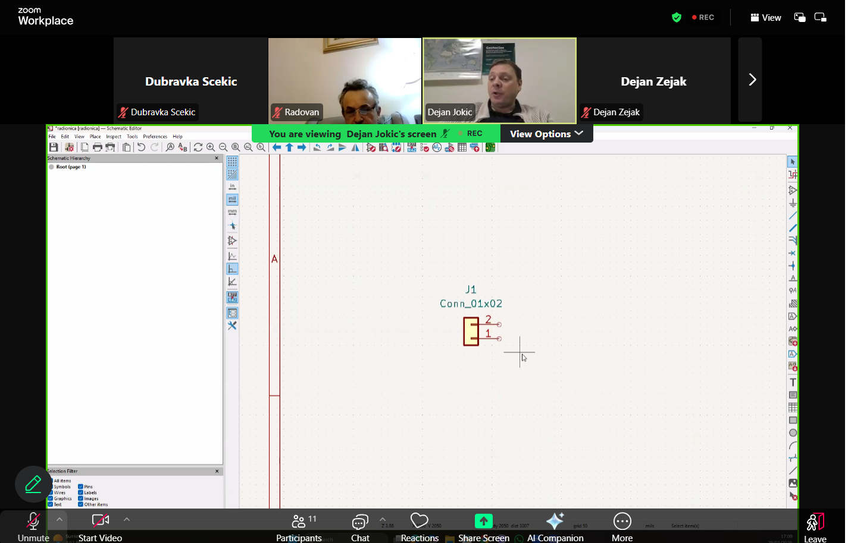This screenshot has width=848, height=543.
Task: Toggle the Labels selection filter checkbox
Action: point(81,493)
